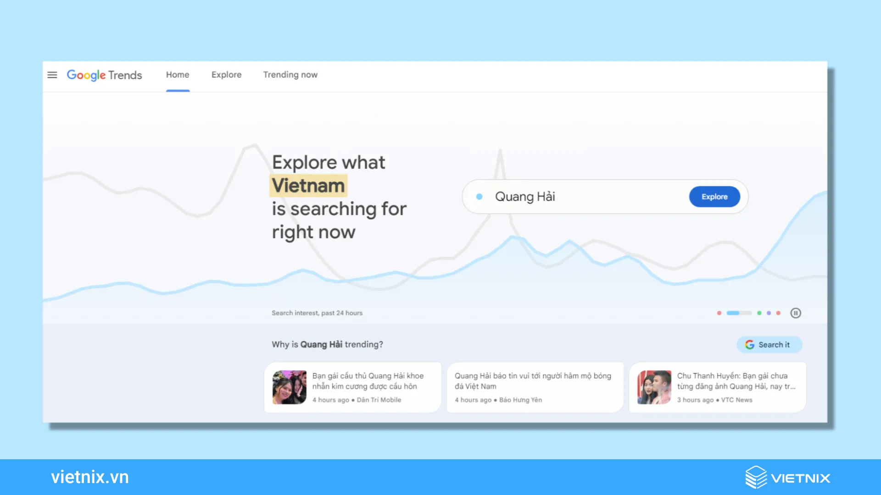Screen dimensions: 881x495
Task: Click the Search it button
Action: click(x=769, y=344)
